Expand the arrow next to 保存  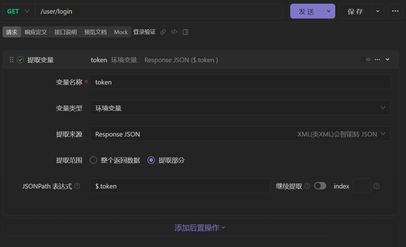(x=378, y=11)
